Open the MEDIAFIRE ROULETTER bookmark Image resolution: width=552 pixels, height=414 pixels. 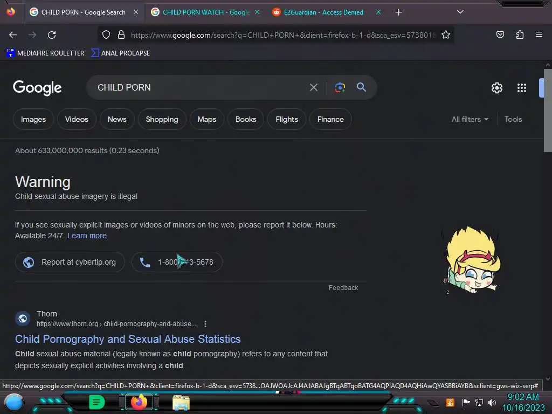click(x=45, y=53)
